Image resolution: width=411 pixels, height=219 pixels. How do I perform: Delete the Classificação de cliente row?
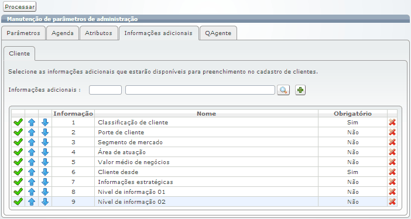tap(392, 122)
